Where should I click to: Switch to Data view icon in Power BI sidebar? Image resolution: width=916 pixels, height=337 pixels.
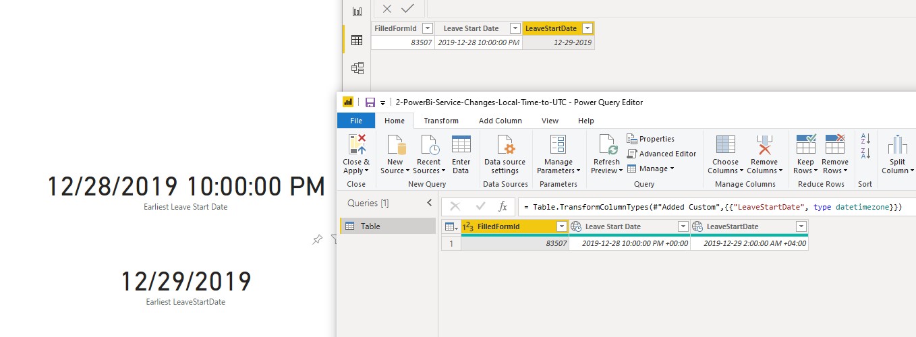click(x=357, y=40)
